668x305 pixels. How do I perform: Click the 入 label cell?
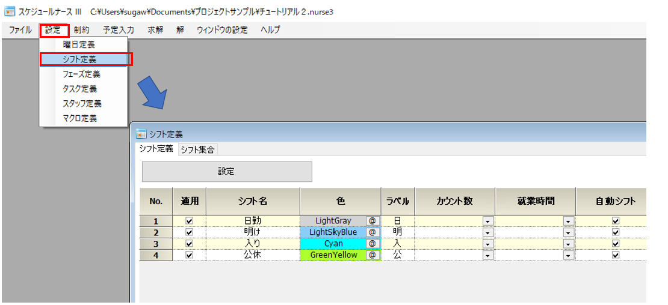(x=398, y=244)
